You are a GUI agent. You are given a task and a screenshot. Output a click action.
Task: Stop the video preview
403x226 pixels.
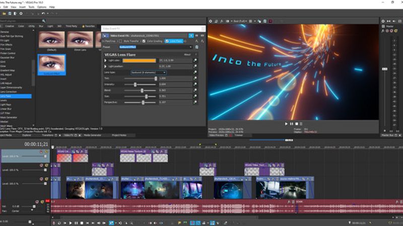click(296, 124)
